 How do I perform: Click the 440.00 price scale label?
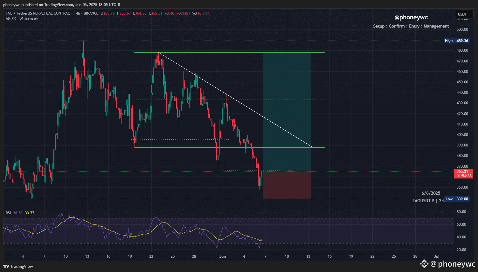[462, 93]
